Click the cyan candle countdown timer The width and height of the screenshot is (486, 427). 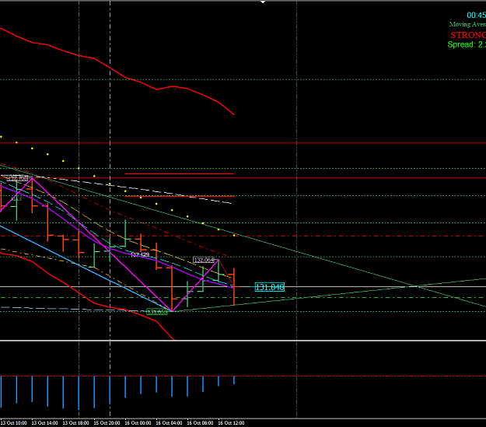477,16
